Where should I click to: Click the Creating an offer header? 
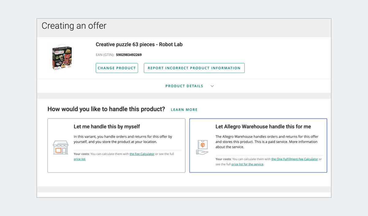pyautogui.click(x=74, y=26)
